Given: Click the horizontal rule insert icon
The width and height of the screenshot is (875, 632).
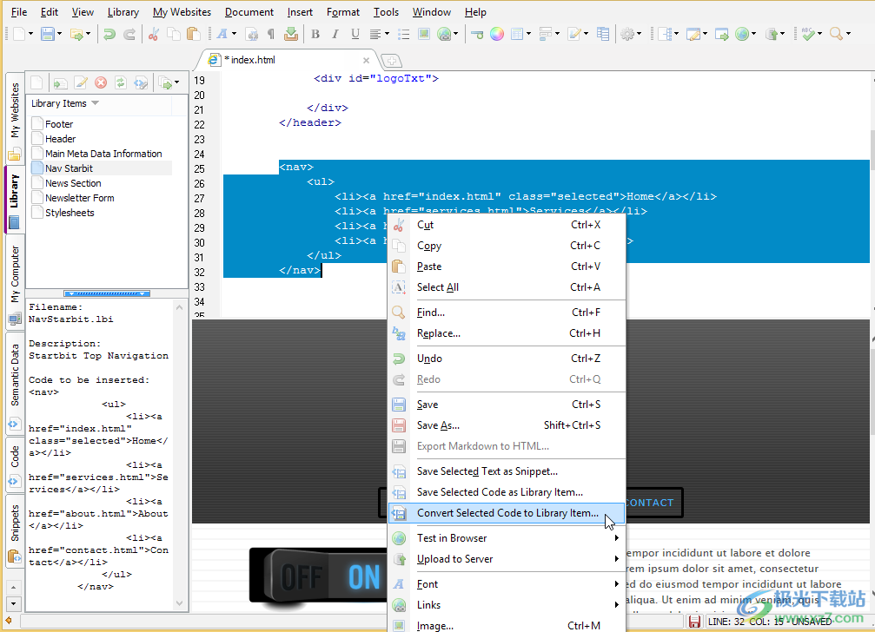Looking at the screenshot, I should click(477, 35).
